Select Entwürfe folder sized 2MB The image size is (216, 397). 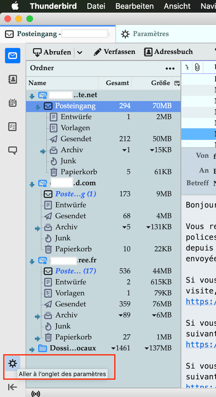pyautogui.click(x=103, y=117)
